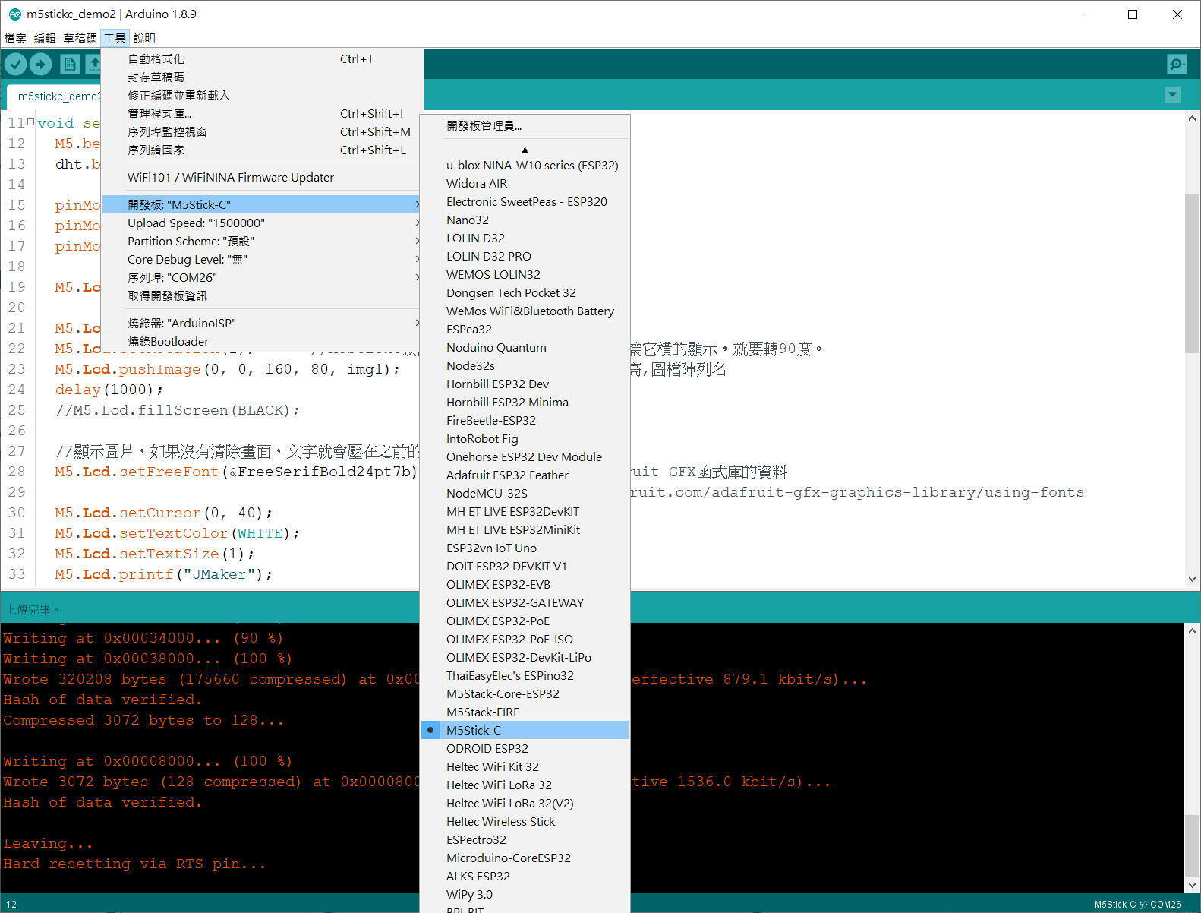
Task: Select NodeMCU-32S board
Action: [525, 493]
